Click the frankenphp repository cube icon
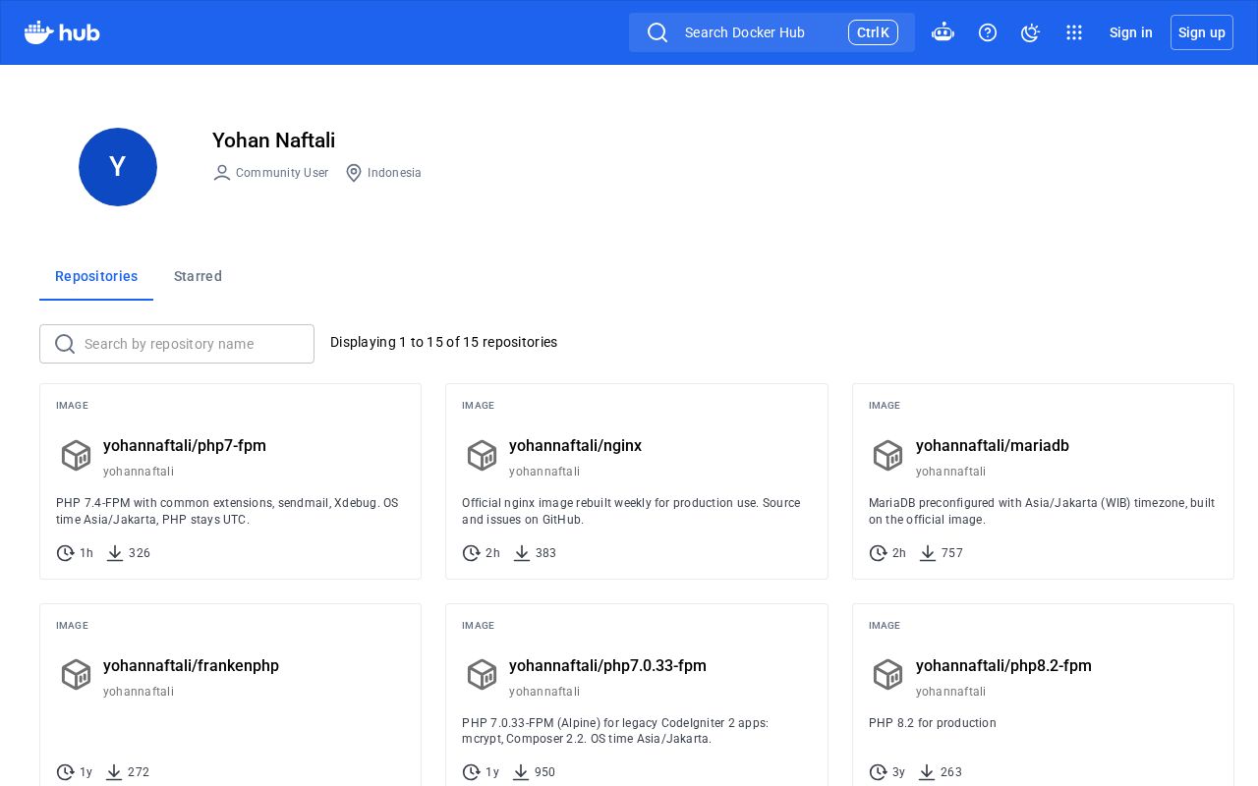Viewport: 1258px width, 786px height. (76, 674)
